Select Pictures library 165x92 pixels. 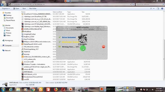[9, 33]
